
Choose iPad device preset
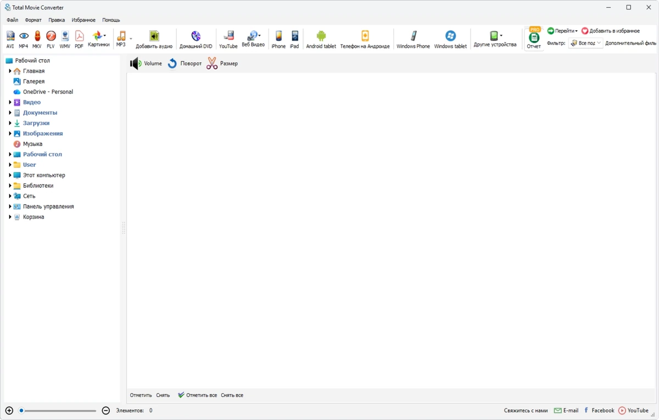[x=294, y=40]
